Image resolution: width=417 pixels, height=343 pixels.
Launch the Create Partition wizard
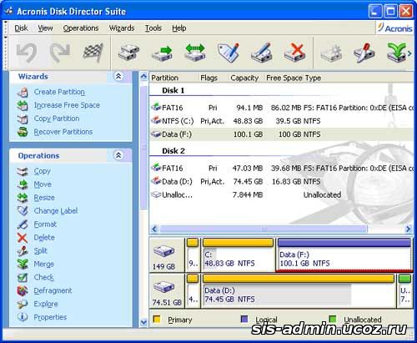[x=59, y=92]
